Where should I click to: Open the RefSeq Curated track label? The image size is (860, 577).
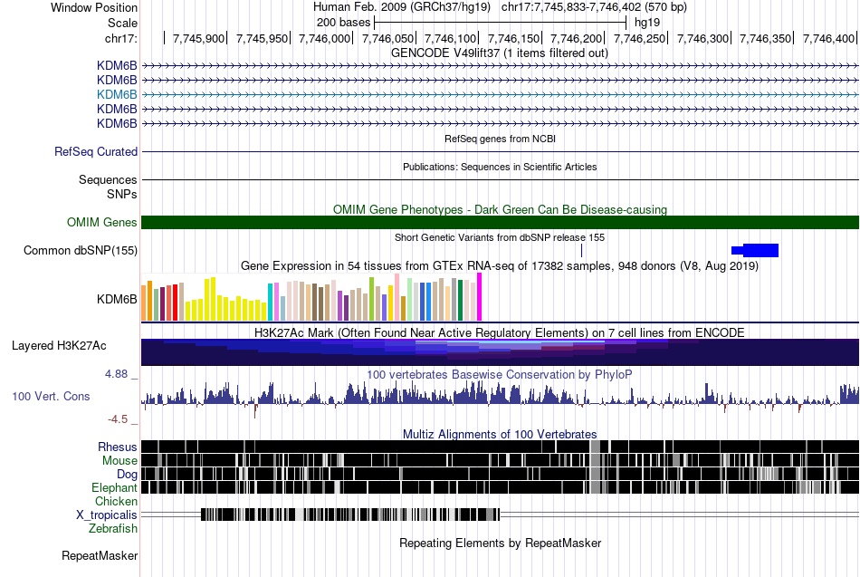coord(96,151)
